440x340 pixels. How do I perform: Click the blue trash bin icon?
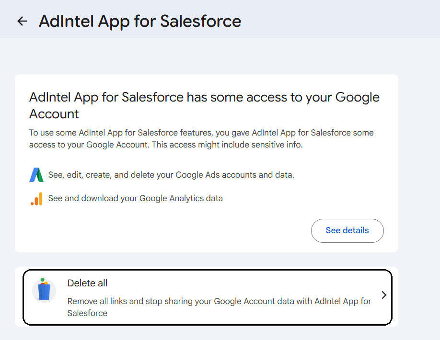44,290
